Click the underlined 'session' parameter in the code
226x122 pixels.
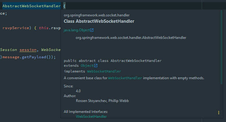coord(28,50)
